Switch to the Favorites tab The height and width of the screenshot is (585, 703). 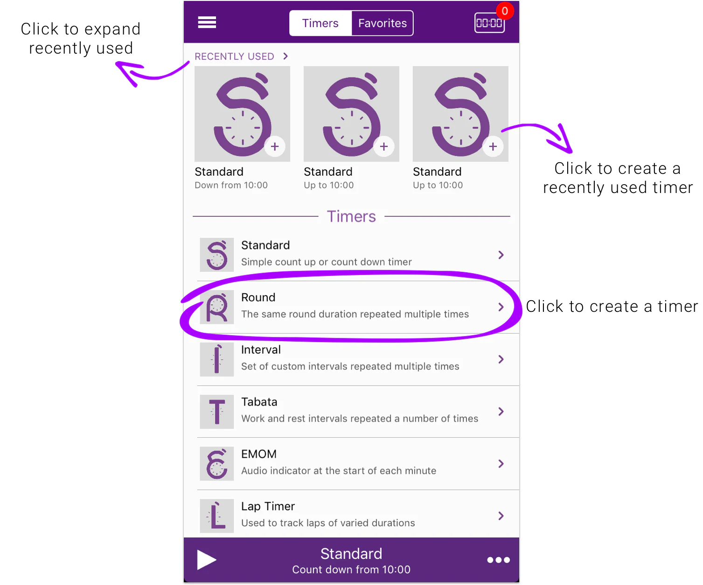383,23
